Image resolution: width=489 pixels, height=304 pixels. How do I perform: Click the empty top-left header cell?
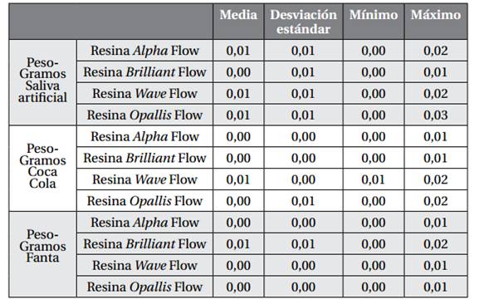point(111,22)
